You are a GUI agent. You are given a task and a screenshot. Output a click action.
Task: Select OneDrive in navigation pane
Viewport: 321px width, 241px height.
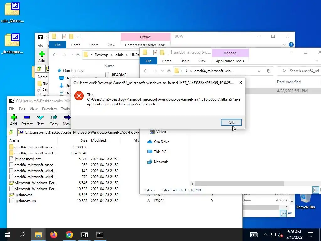tap(158, 142)
